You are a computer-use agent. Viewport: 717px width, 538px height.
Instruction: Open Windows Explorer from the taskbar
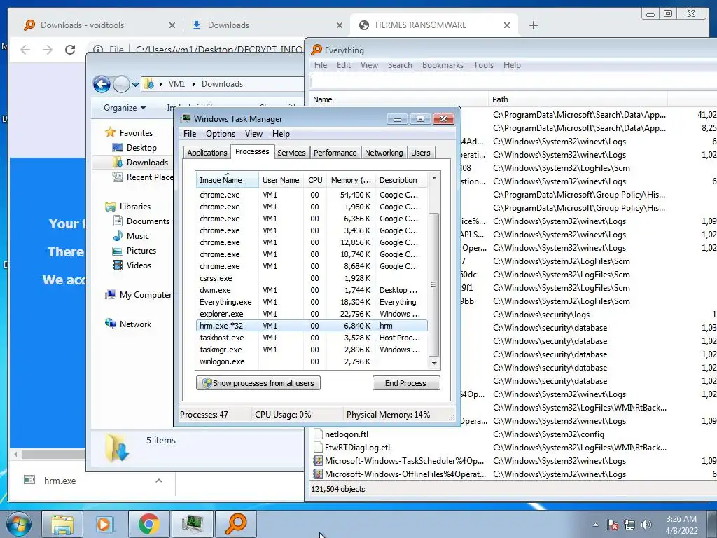point(62,524)
